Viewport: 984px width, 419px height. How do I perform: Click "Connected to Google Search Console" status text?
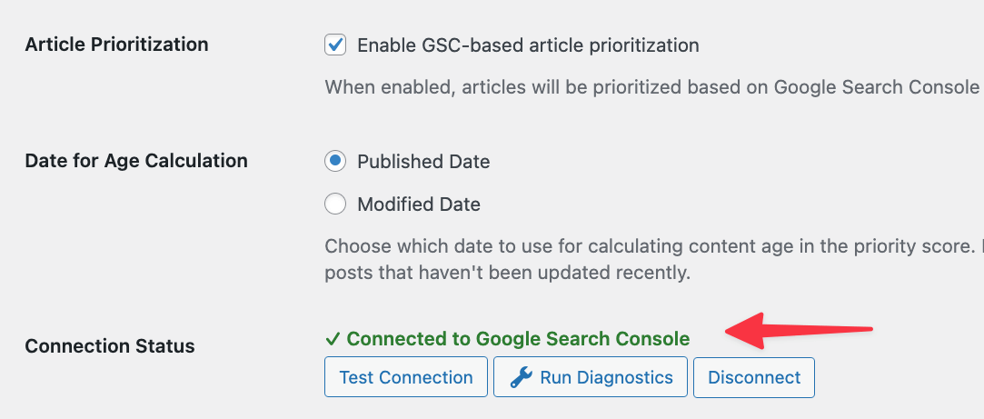pyautogui.click(x=518, y=339)
